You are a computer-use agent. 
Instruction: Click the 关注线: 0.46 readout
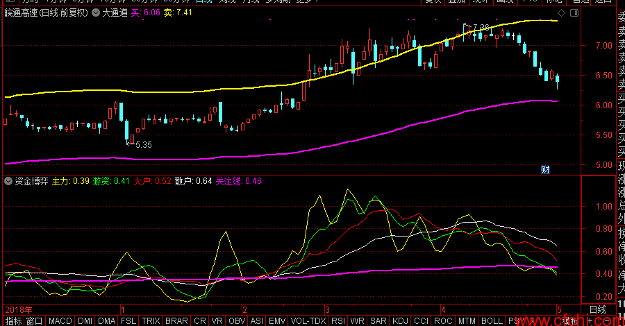point(239,181)
